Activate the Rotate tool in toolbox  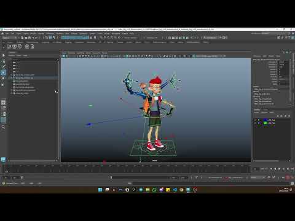coord(3,79)
